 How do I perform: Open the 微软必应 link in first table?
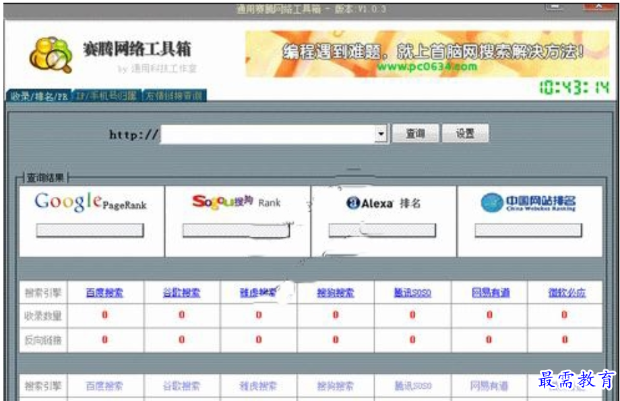[567, 292]
